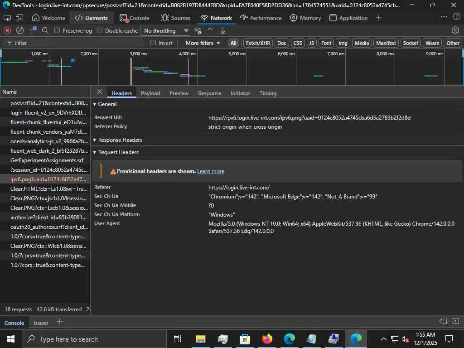Open the More filters dropdown

(203, 43)
